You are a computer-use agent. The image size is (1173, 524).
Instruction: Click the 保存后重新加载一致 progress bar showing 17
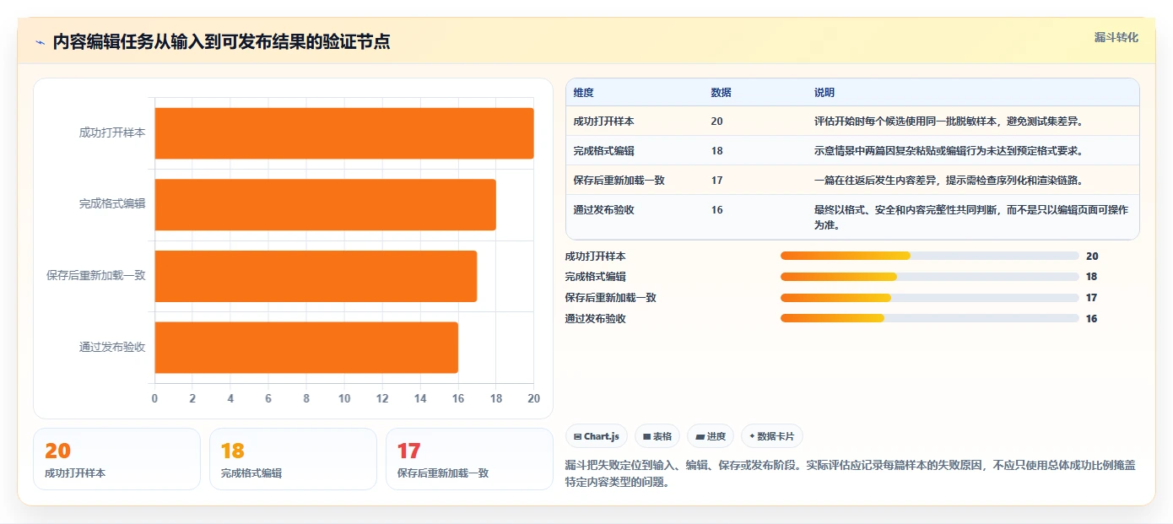point(930,298)
